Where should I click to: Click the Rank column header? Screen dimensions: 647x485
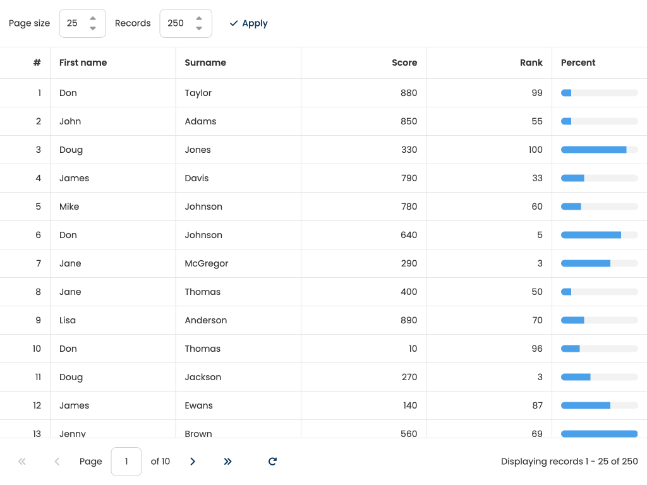[x=531, y=63]
